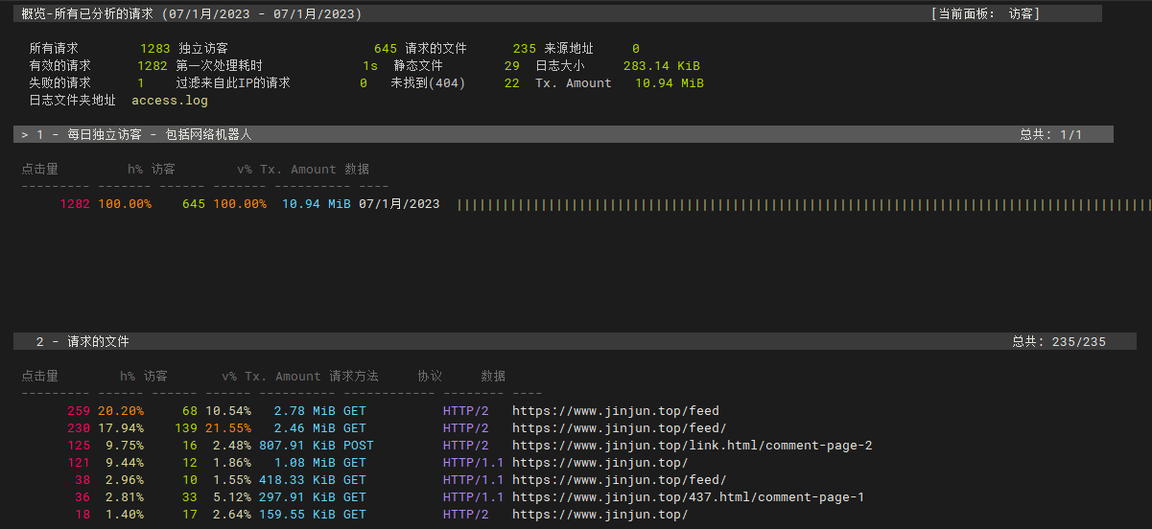Image resolution: width=1152 pixels, height=529 pixels.
Task: Click the 协议 column header
Action: 430,377
